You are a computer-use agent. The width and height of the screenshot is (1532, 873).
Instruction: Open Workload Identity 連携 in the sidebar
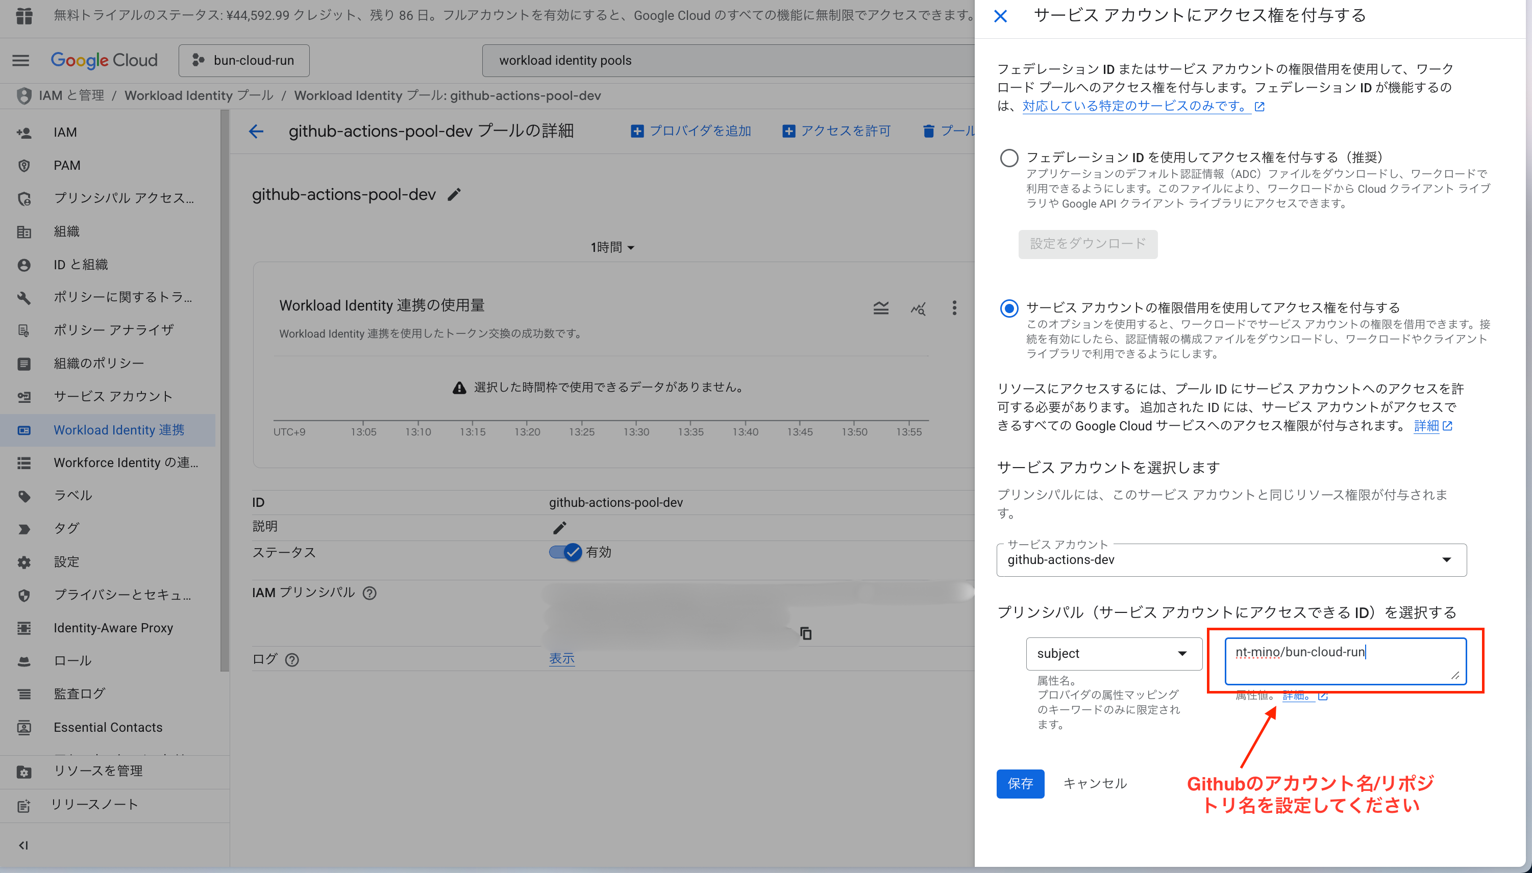[119, 430]
